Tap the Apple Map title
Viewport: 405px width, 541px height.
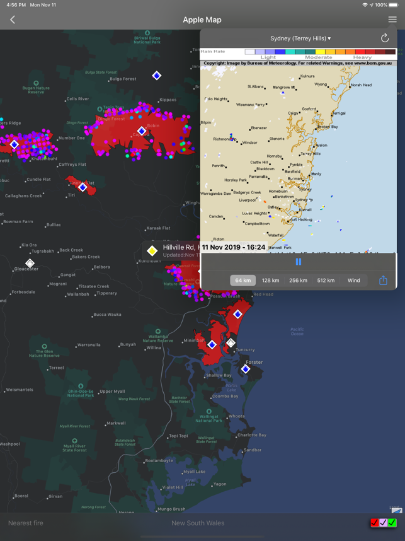(202, 20)
